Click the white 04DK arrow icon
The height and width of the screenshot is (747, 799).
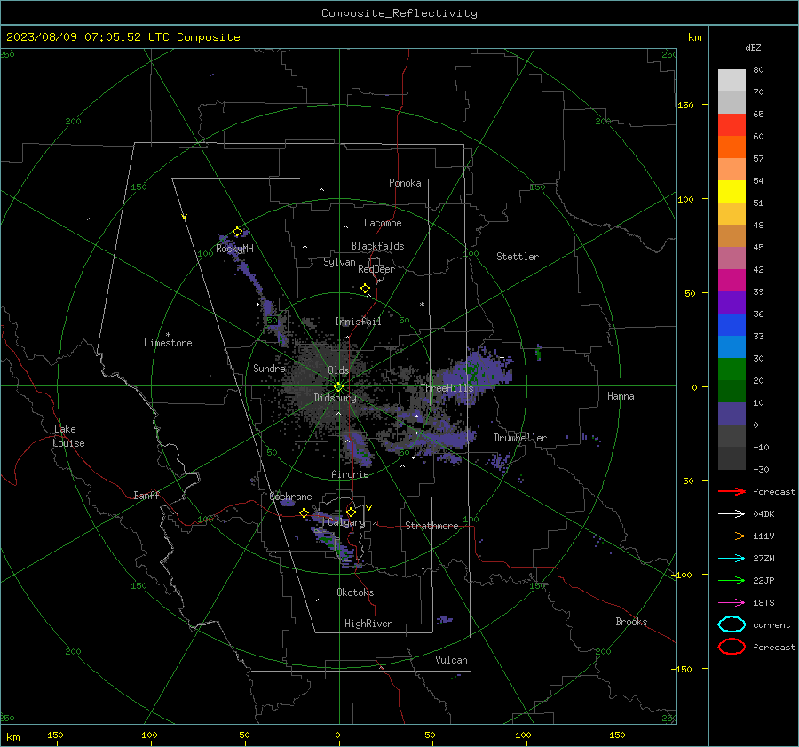[732, 513]
